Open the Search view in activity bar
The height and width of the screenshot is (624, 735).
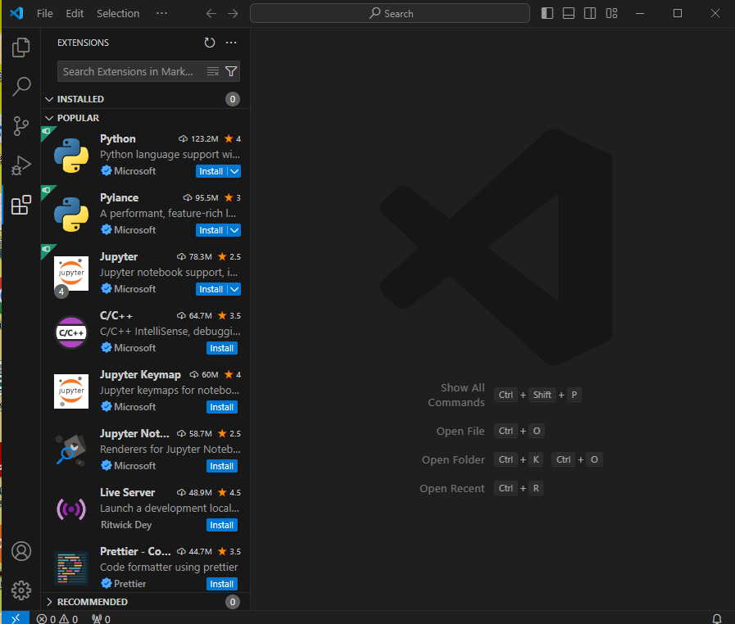pyautogui.click(x=21, y=86)
